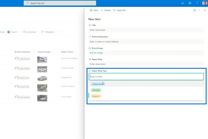The image size is (208, 139).
Task: Click Luke Donald in Andrews Repair row
Action: point(22,69)
